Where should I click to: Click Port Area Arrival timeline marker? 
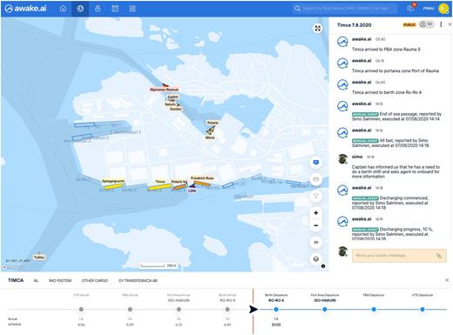[179, 310]
